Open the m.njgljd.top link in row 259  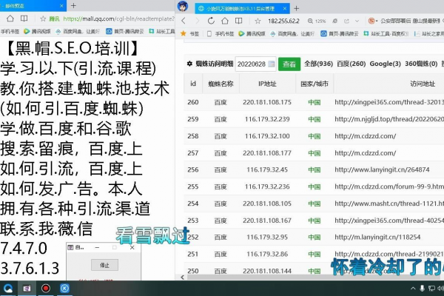pos(389,119)
